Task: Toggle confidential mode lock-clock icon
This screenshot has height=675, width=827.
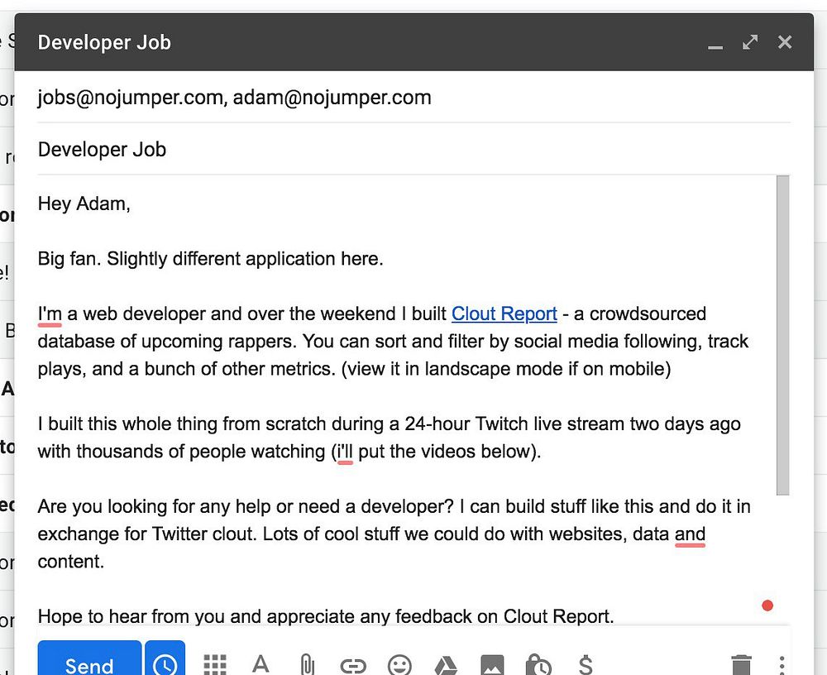Action: pos(538,665)
